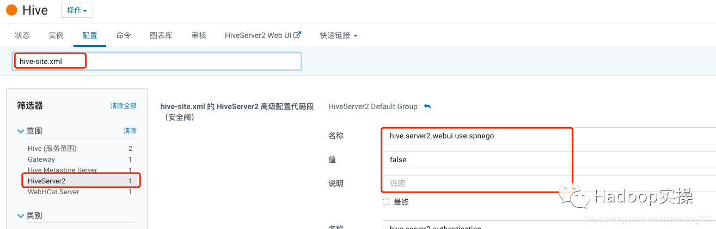
Task: Click the HiveServer2 Default Group label
Action: point(373,107)
